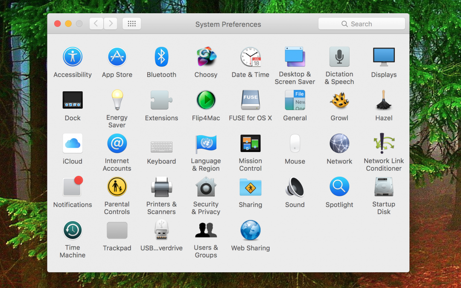The image size is (461, 288).
Task: Select the Date & Time icon
Action: coord(251,57)
